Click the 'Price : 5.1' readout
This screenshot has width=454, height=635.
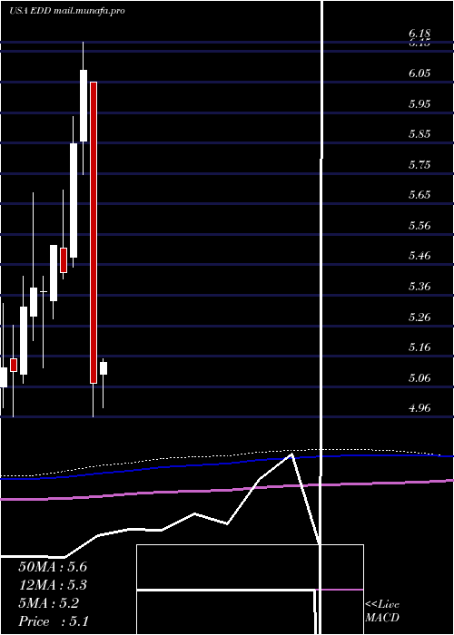click(x=54, y=621)
